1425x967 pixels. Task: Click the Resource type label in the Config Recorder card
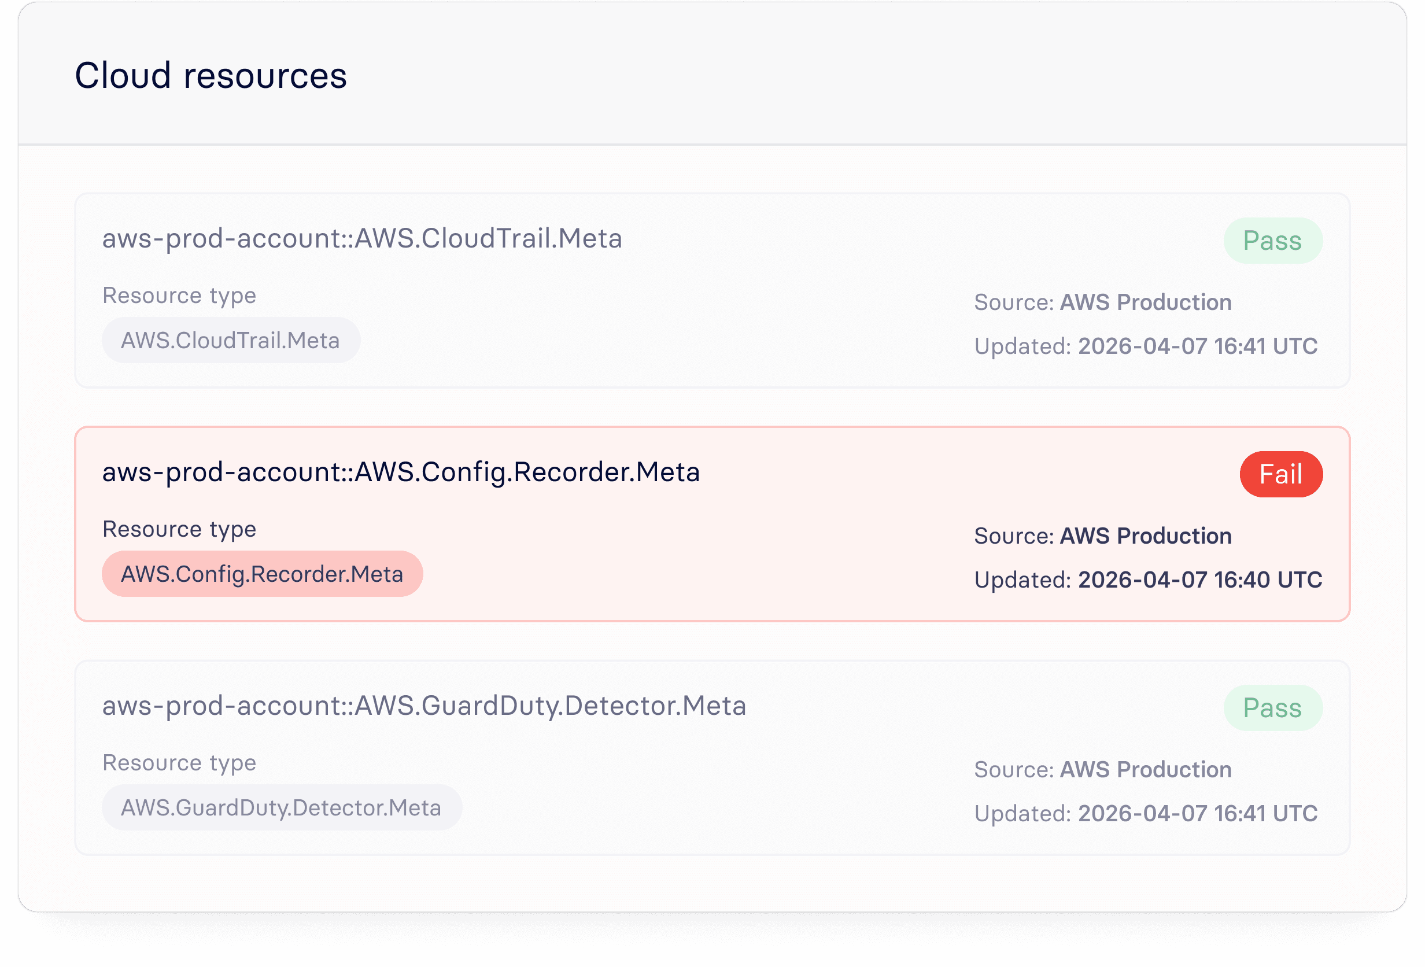click(179, 529)
